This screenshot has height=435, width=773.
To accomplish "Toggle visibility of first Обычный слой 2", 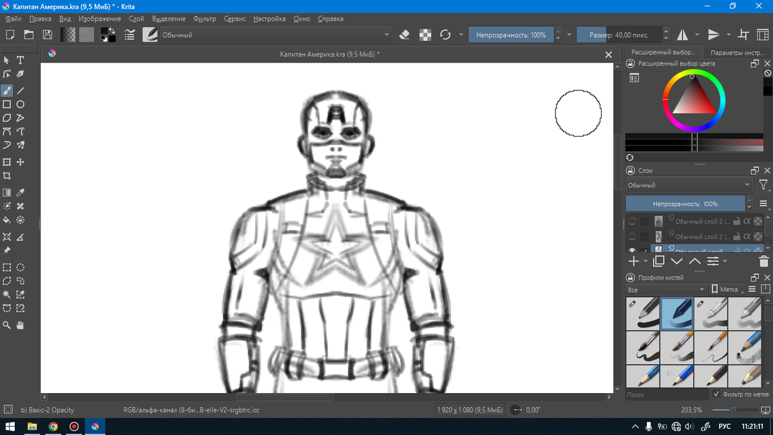I will tap(632, 220).
